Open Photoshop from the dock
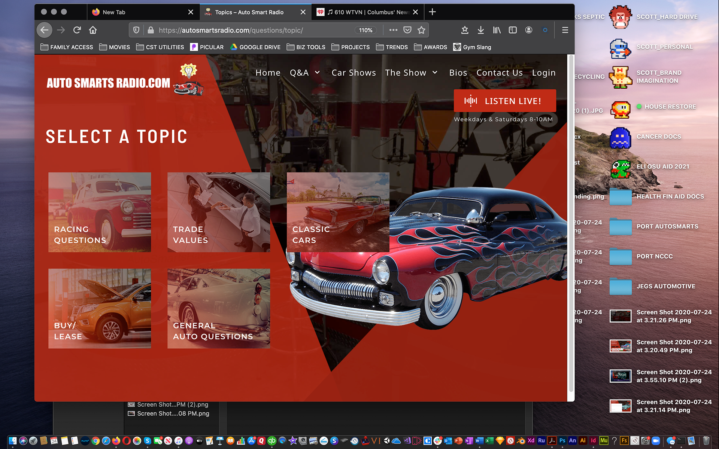This screenshot has width=719, height=449. [x=562, y=441]
